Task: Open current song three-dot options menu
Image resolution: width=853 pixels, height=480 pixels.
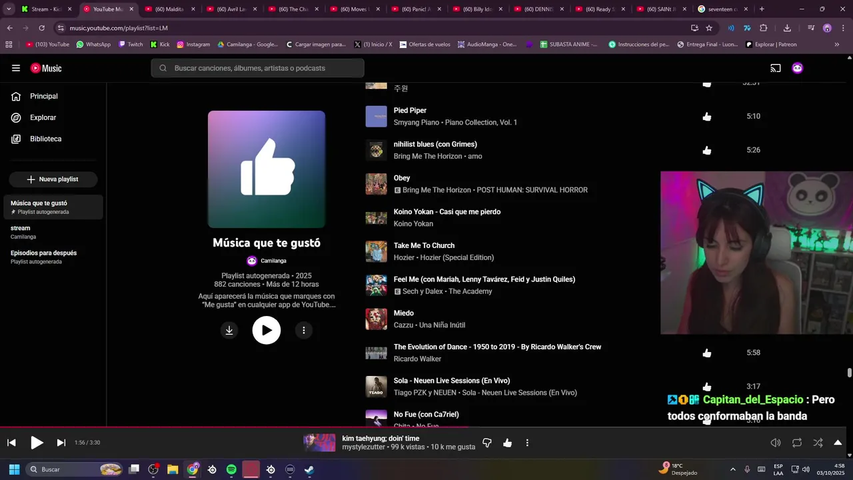Action: pos(527,443)
